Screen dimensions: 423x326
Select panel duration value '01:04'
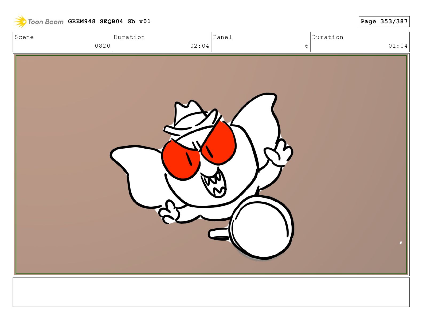click(x=398, y=46)
